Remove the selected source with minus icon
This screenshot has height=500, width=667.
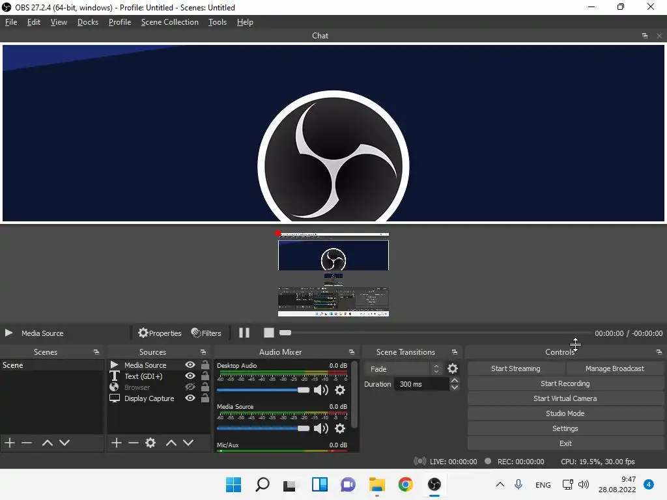pos(133,443)
